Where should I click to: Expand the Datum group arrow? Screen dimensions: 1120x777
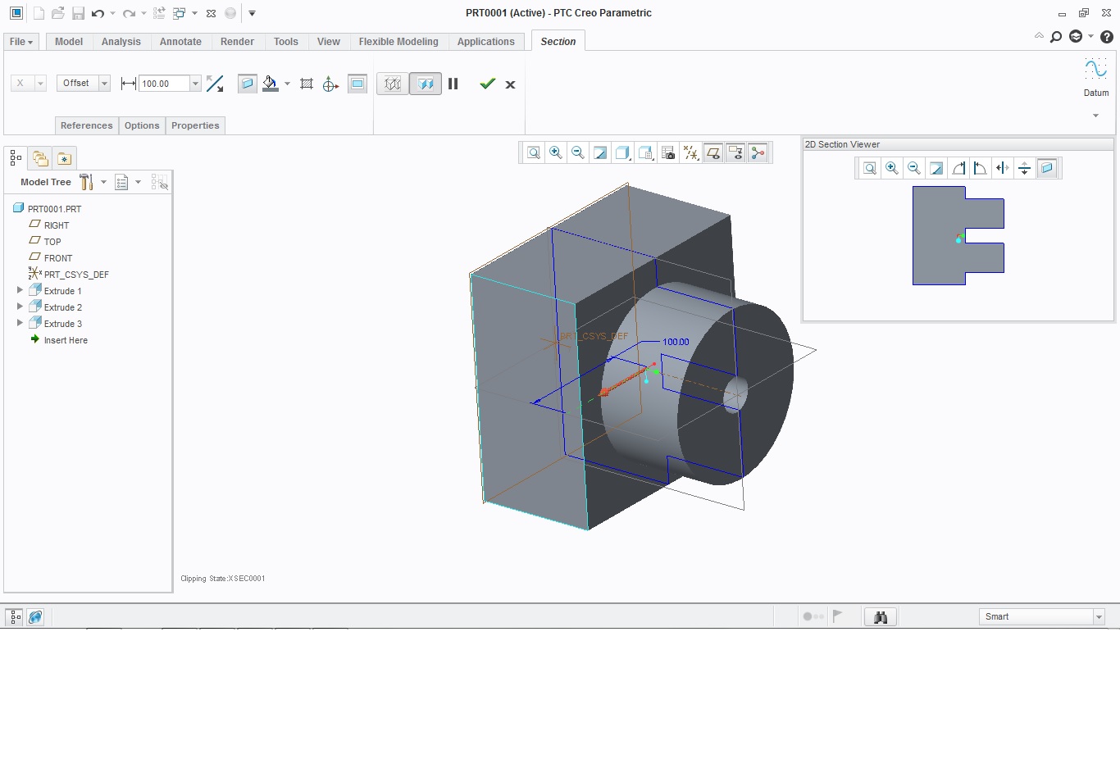click(1096, 116)
